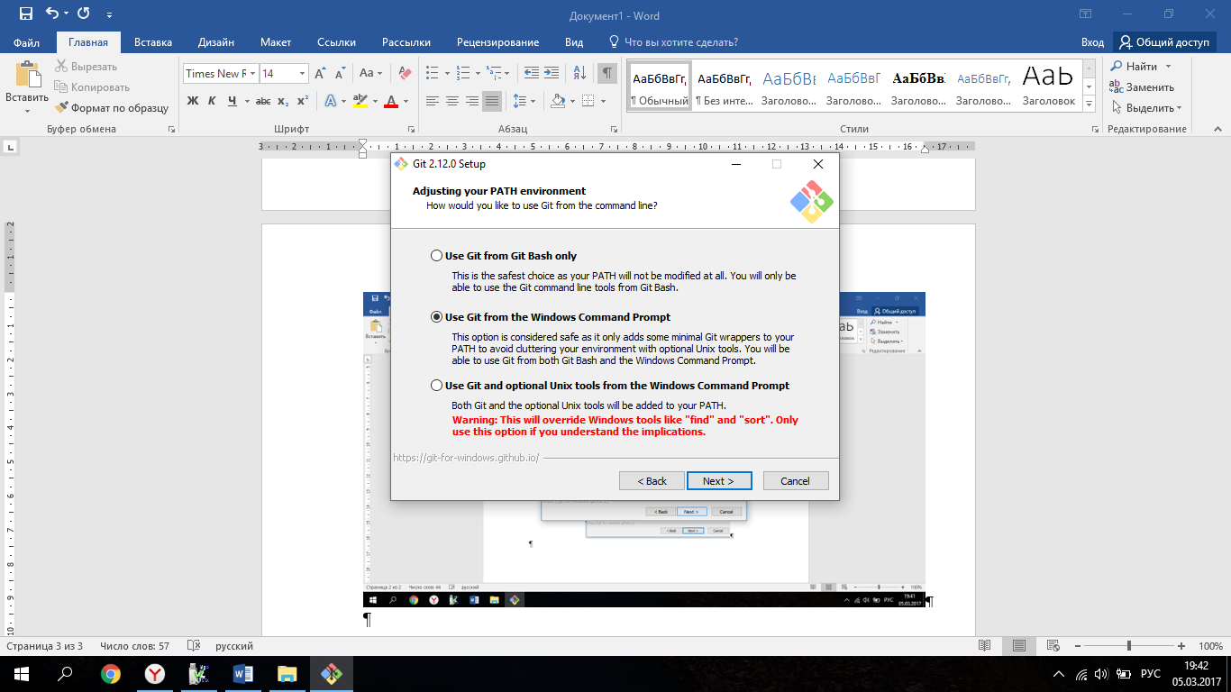This screenshot has height=692, width=1231.
Task: Open the Макет ribbon tab
Action: 276,42
